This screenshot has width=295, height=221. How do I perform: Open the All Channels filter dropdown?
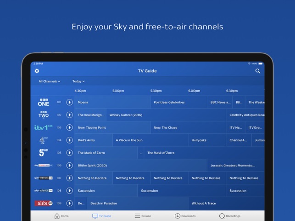[x=50, y=81]
